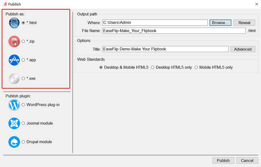Viewport: 261px width, 167px height.
Task: Click the HTML globe icon
Action: (14, 23)
